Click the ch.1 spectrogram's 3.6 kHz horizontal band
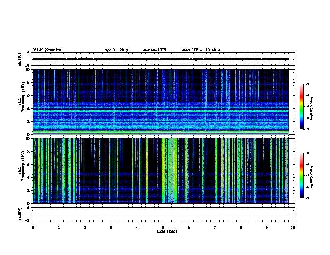 [161, 111]
